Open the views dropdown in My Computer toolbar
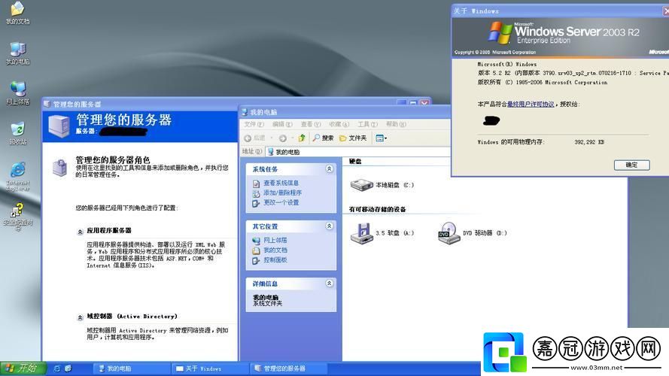669x376 pixels. click(381, 138)
